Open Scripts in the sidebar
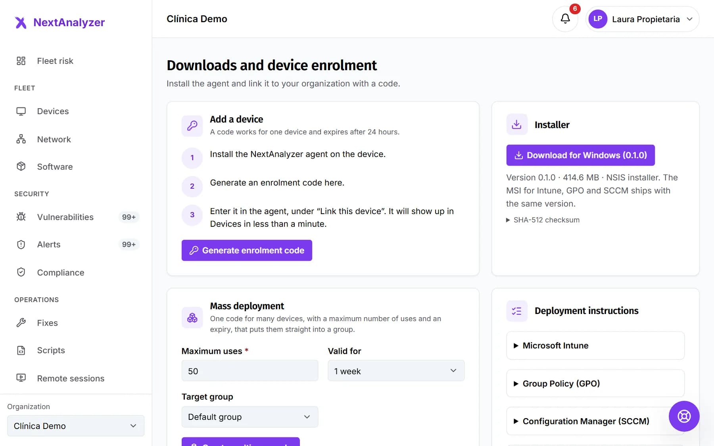The width and height of the screenshot is (714, 446). 75,350
